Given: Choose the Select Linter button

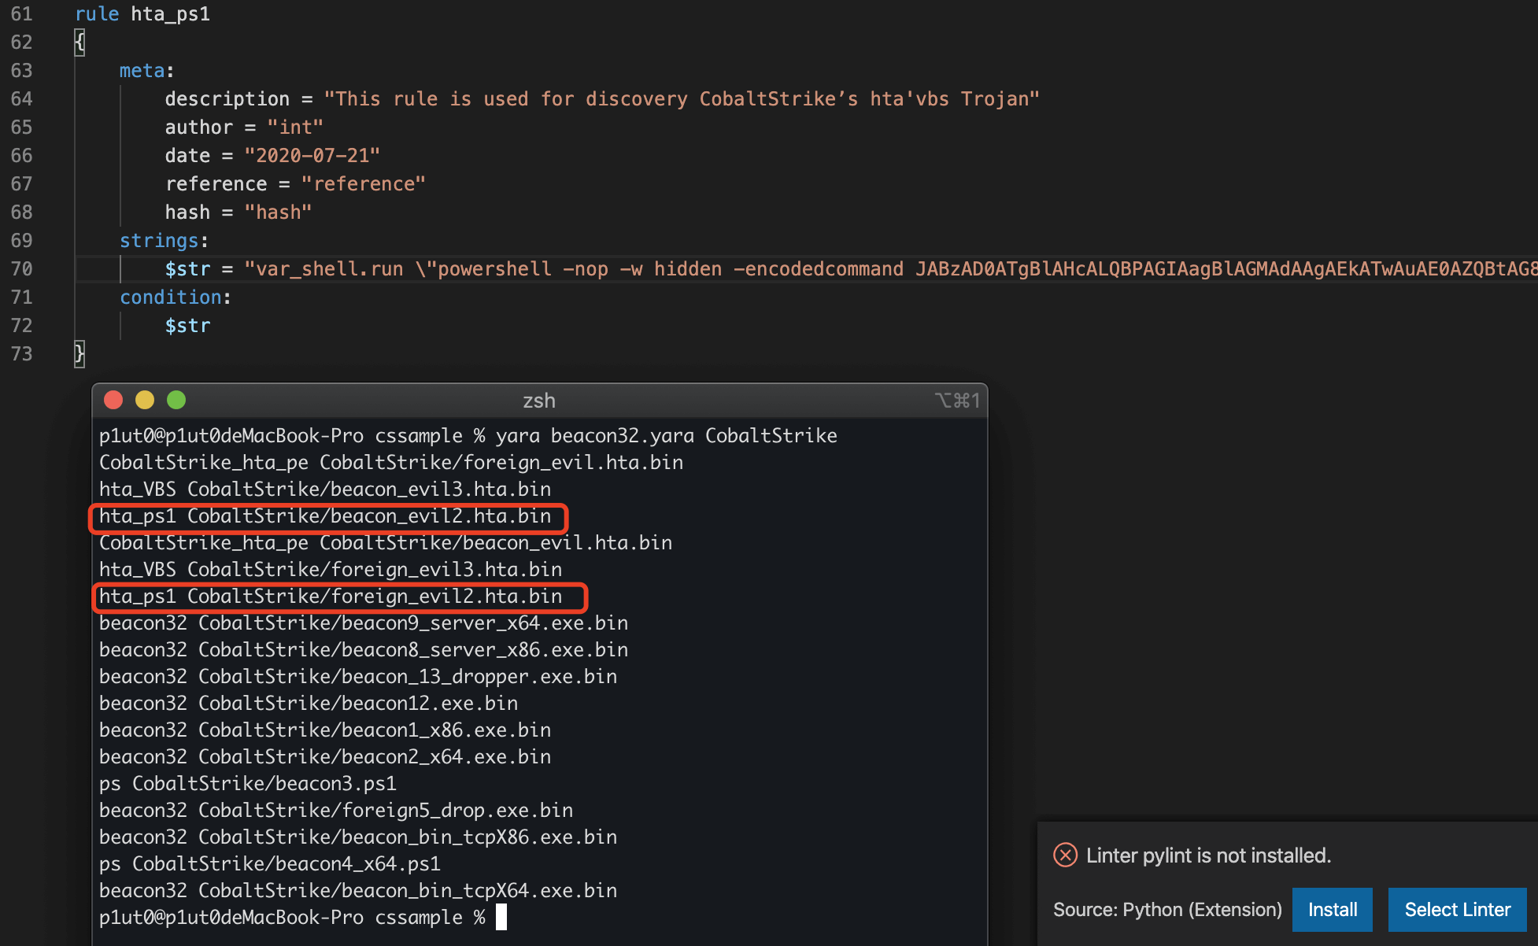Looking at the screenshot, I should click(x=1457, y=910).
